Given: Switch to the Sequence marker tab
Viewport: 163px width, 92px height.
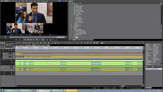Looking at the screenshot, I should 81,40.
